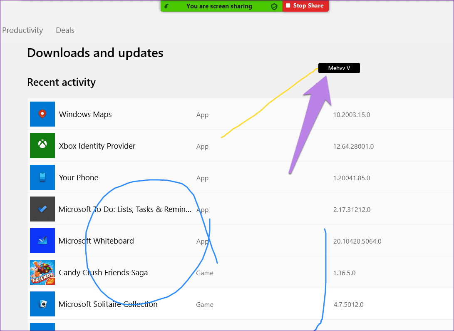Click the Game type label for Candy Crush
This screenshot has height=331, width=454.
click(205, 273)
